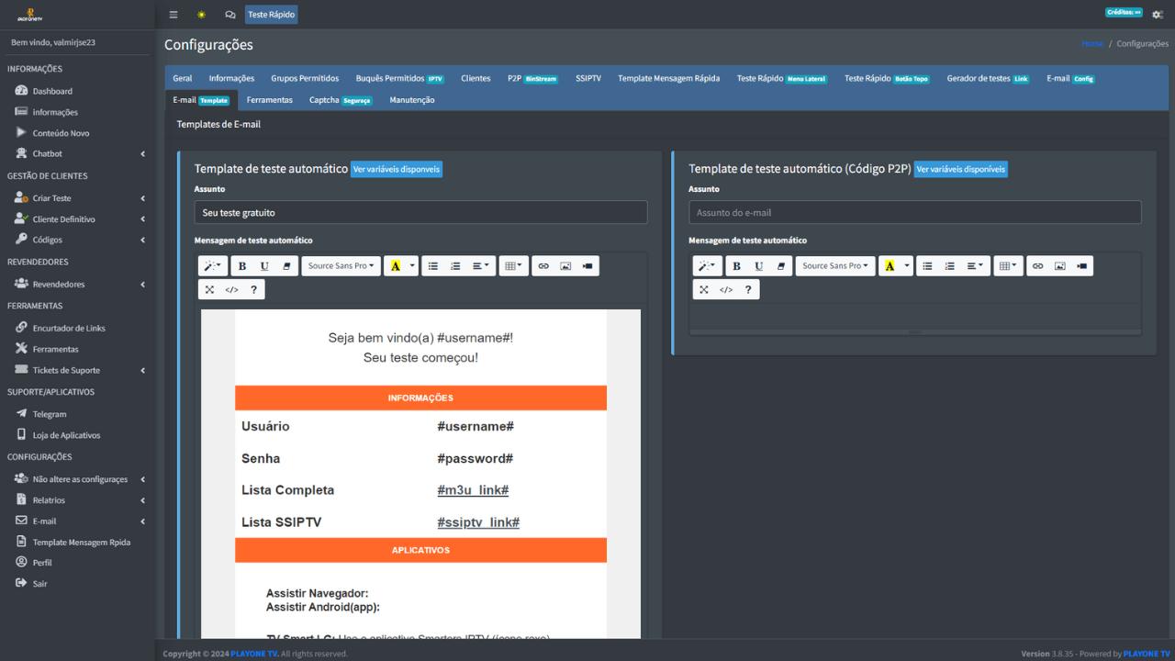The image size is (1175, 661).
Task: Open the settings gears icon at top right
Action: click(x=1158, y=15)
